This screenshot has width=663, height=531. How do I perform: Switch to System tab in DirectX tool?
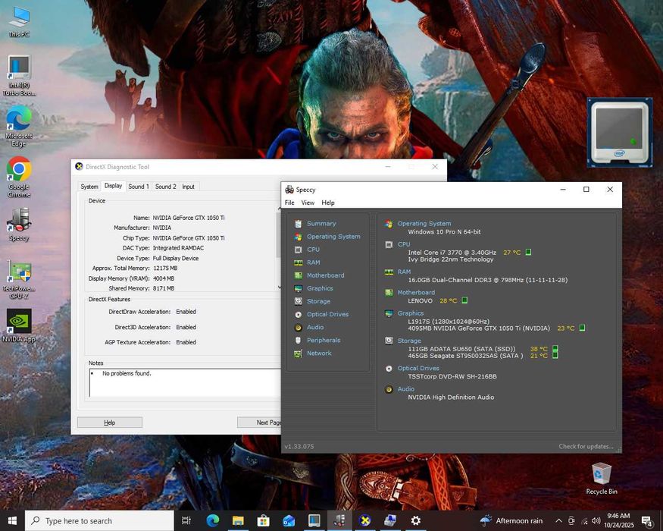click(89, 187)
